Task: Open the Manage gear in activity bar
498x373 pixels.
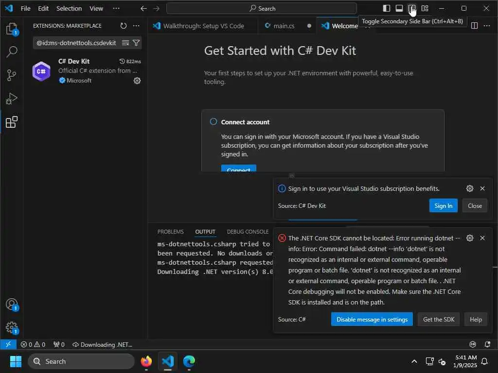Action: click(x=12, y=328)
